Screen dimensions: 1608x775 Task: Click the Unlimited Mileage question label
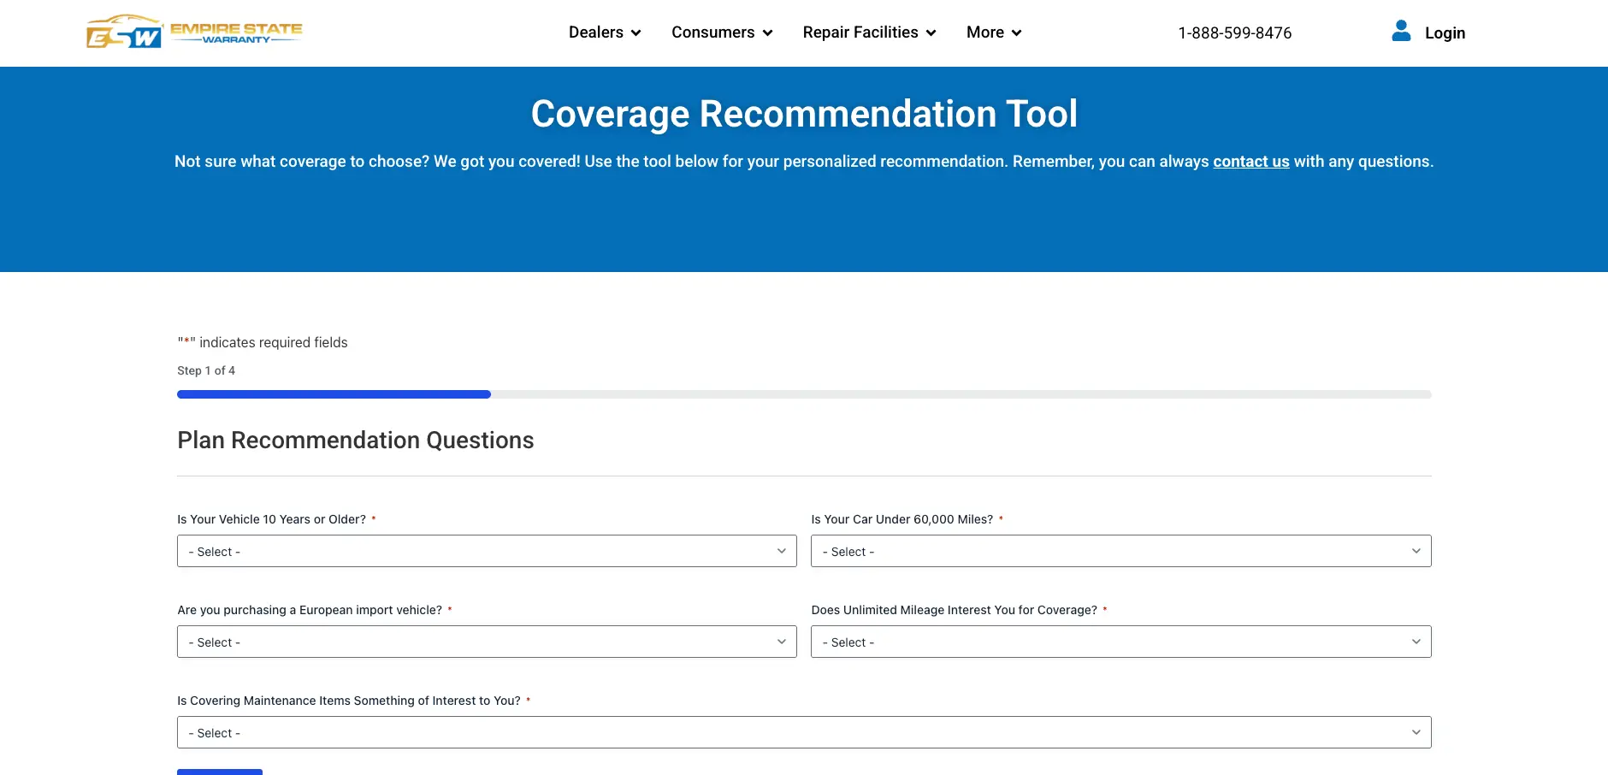coord(955,610)
